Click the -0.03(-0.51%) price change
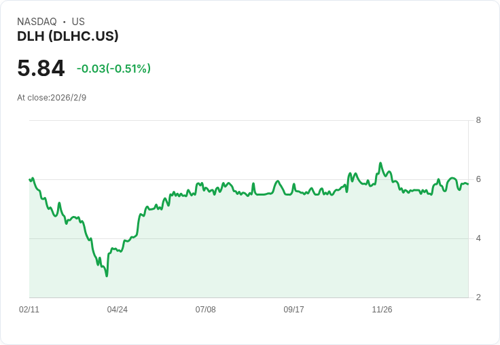The image size is (500, 345). tap(113, 69)
